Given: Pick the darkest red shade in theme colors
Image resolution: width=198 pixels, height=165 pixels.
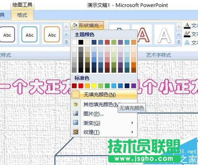Looking at the screenshot, I should (x=107, y=70).
